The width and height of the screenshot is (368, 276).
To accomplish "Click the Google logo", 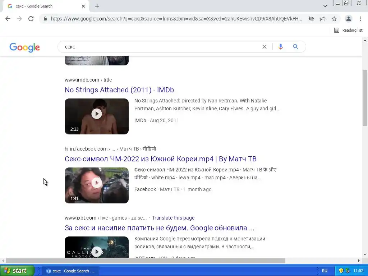I will tap(25, 47).
